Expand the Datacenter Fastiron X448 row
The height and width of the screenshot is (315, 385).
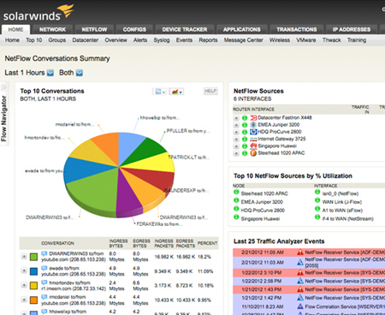(x=236, y=118)
